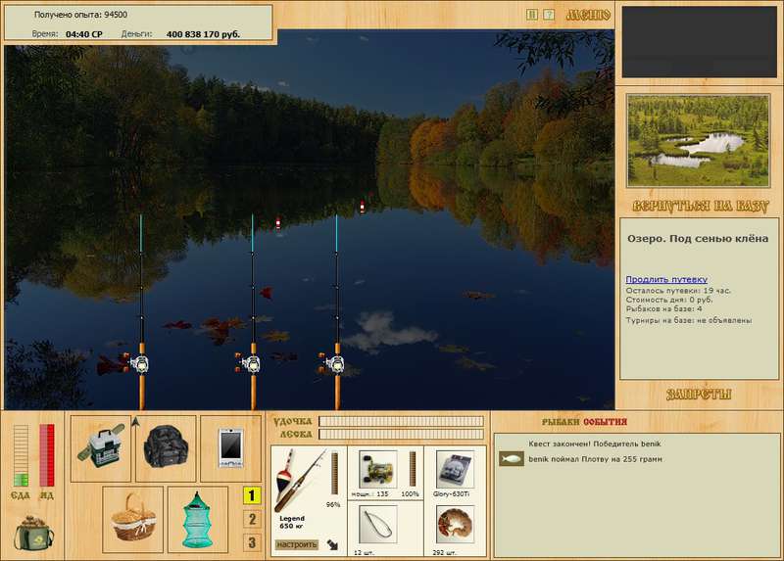Screen dimensions: 784x561
Task: Select the reel icon in tackle setup
Action: [377, 470]
